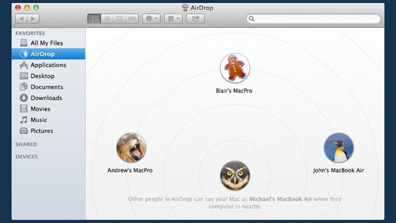Zoom the window with the green button
This screenshot has height=223, width=396.
[x=36, y=7]
